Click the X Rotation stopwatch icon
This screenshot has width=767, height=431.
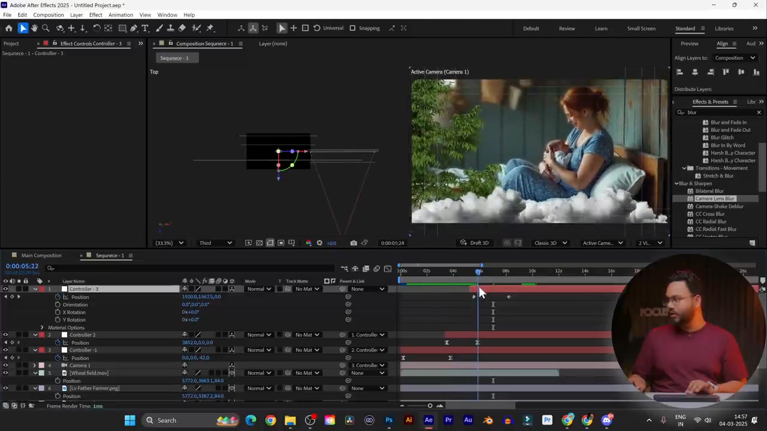pos(58,312)
